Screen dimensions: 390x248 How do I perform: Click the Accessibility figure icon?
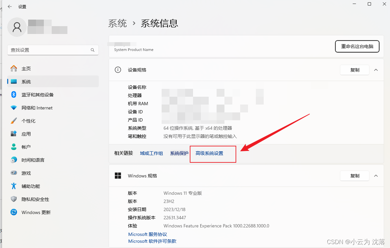click(x=14, y=186)
